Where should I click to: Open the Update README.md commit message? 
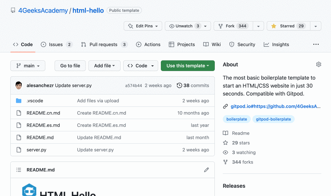point(99,138)
